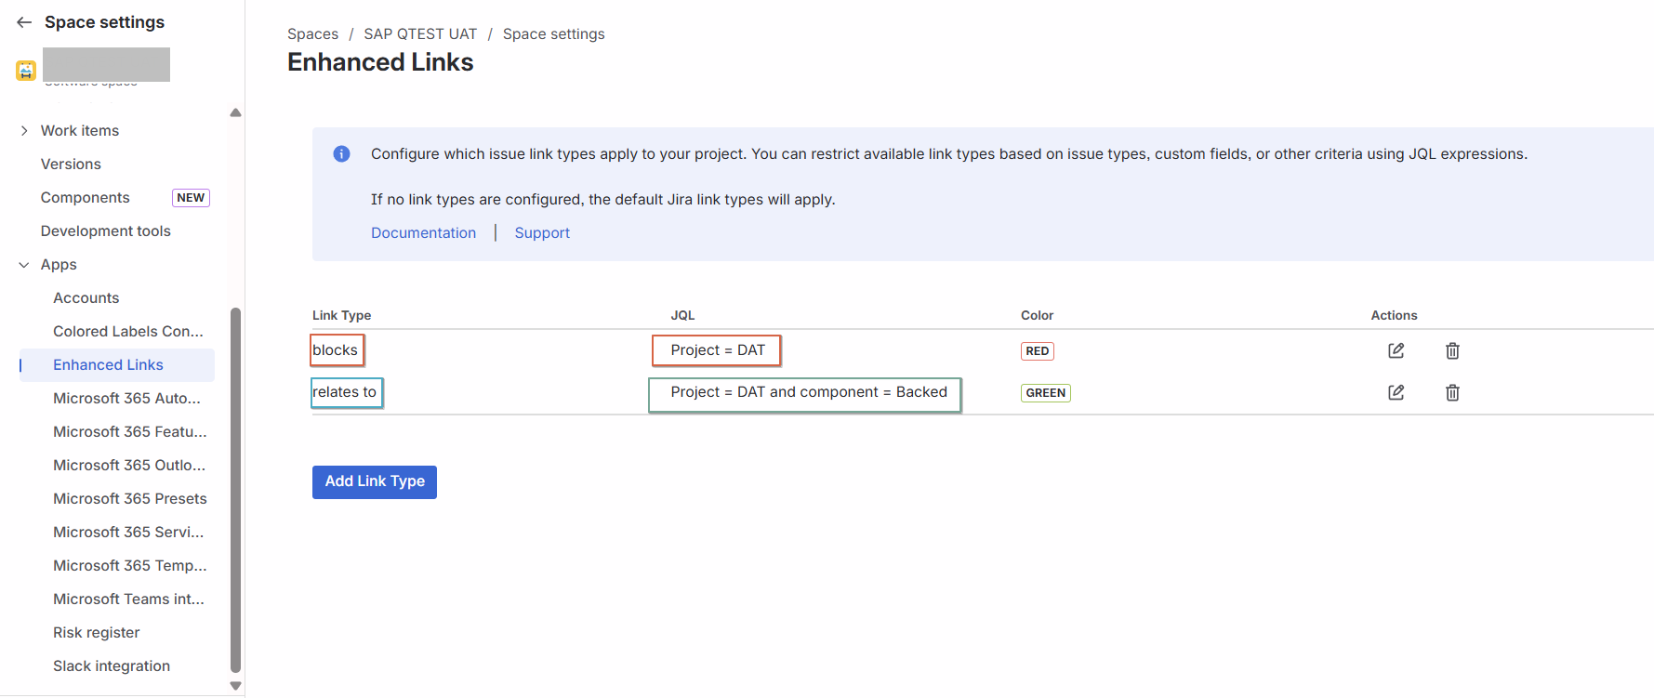Open the Documentation link
1654x698 pixels.
423,233
